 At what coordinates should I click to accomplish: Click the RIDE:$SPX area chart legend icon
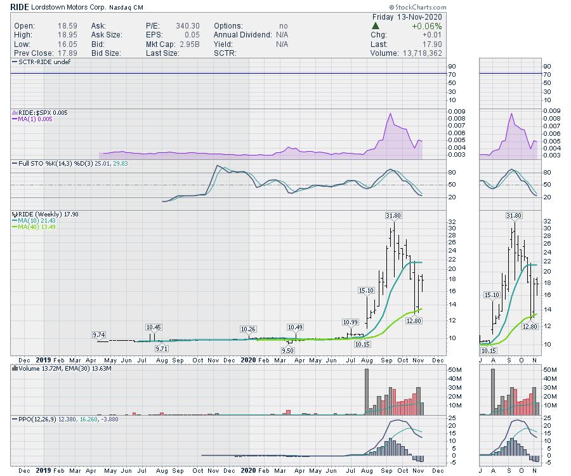click(x=14, y=112)
